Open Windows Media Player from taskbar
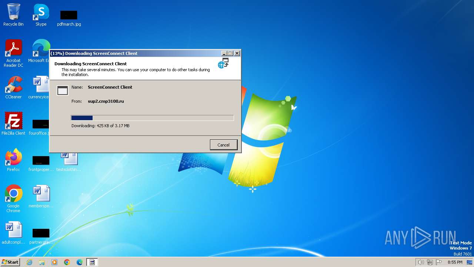This screenshot has width=474, height=267. point(54,262)
